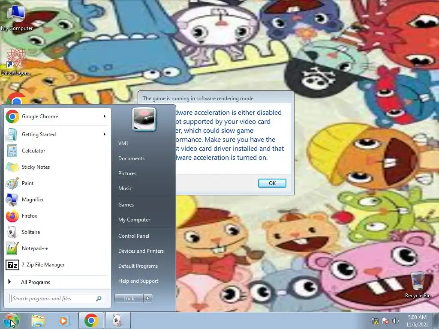Open shutdown options arrow next to Lock
439x329 pixels.
tap(148, 299)
